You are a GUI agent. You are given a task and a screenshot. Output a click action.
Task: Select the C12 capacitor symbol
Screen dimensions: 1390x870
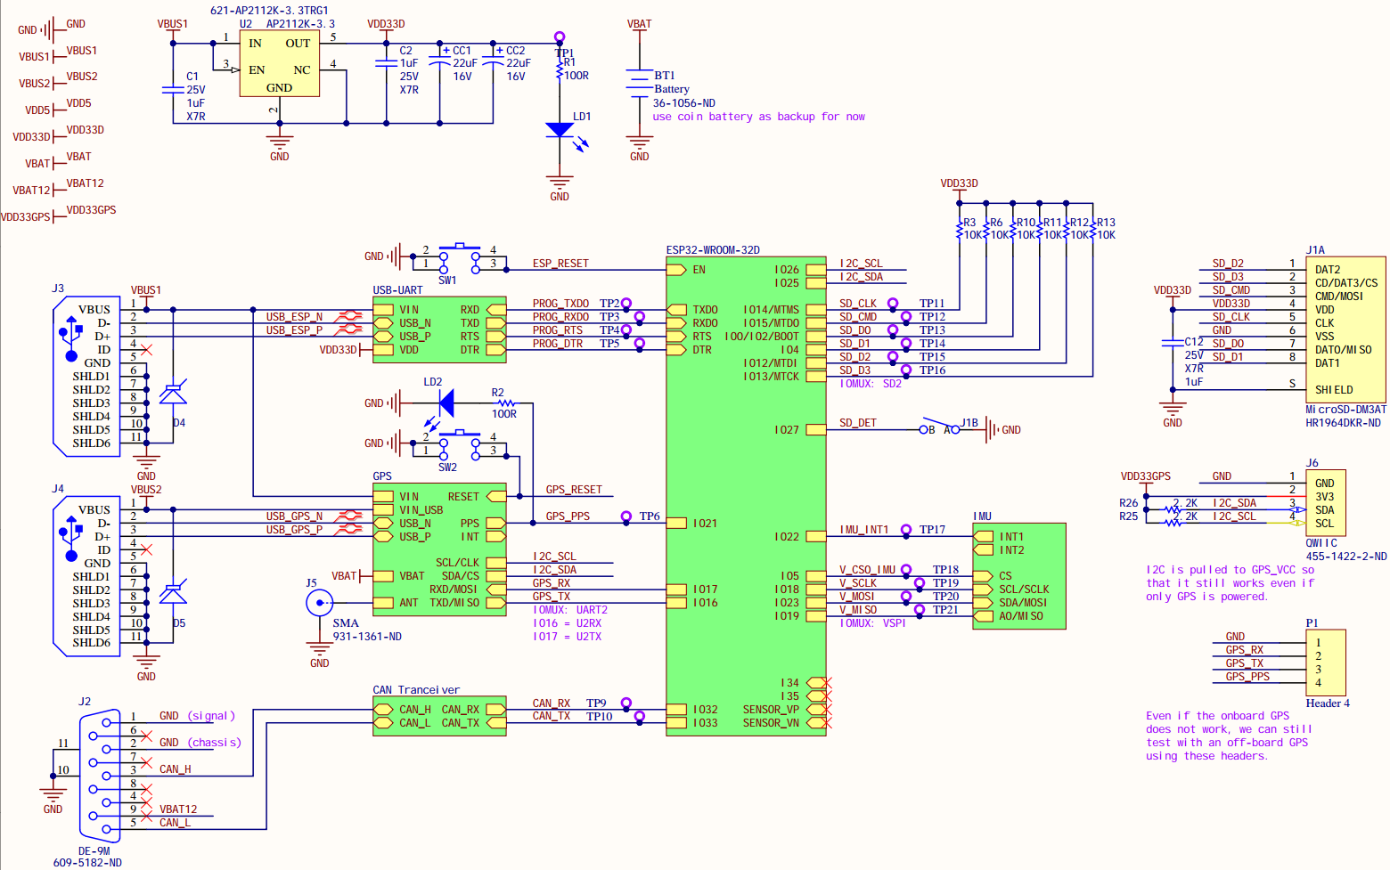click(x=1173, y=345)
